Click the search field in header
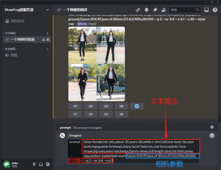This screenshot has height=170, width=221. tap(185, 10)
